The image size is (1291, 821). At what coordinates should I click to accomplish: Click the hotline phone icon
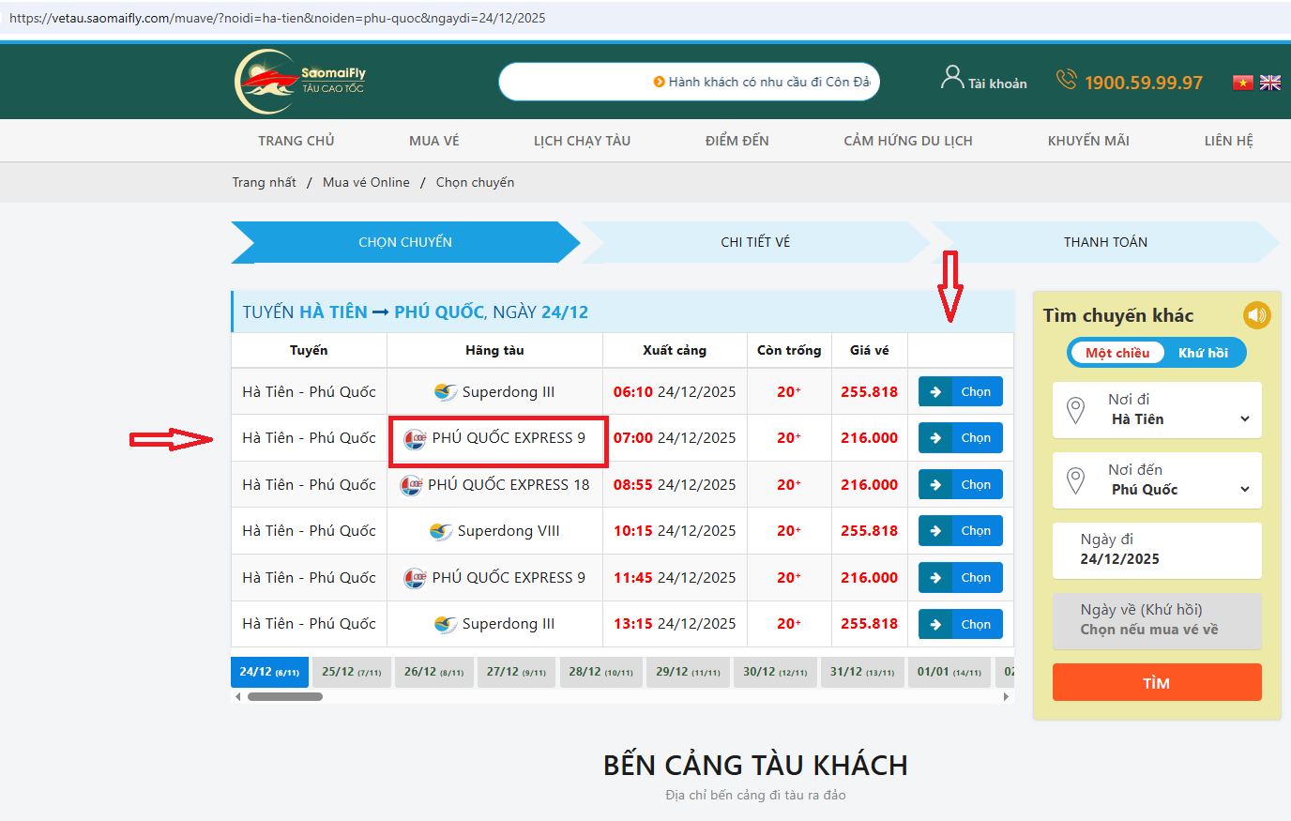point(1066,80)
